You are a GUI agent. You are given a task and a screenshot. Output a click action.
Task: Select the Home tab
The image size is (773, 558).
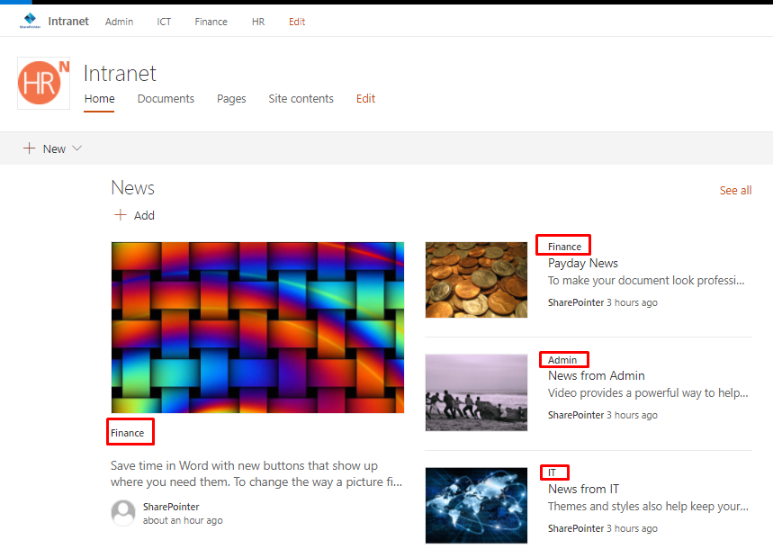tap(99, 99)
